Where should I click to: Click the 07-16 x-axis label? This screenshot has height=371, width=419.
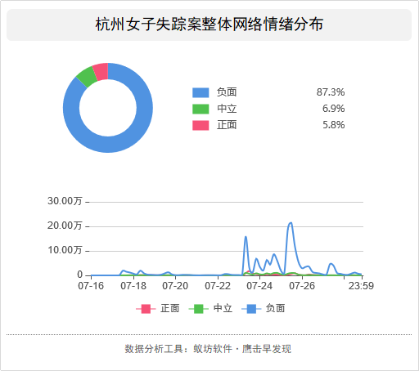(x=91, y=286)
